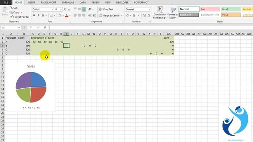Decrease font size with the smaller A icon
This screenshot has height=142, width=253.
point(69,9)
